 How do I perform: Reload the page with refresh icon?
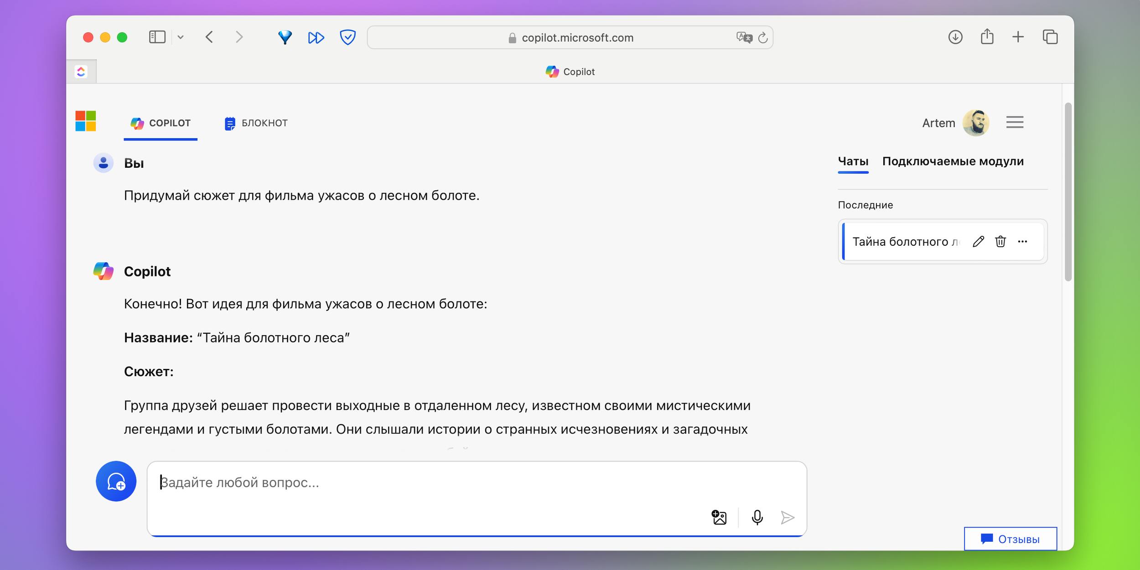click(763, 38)
